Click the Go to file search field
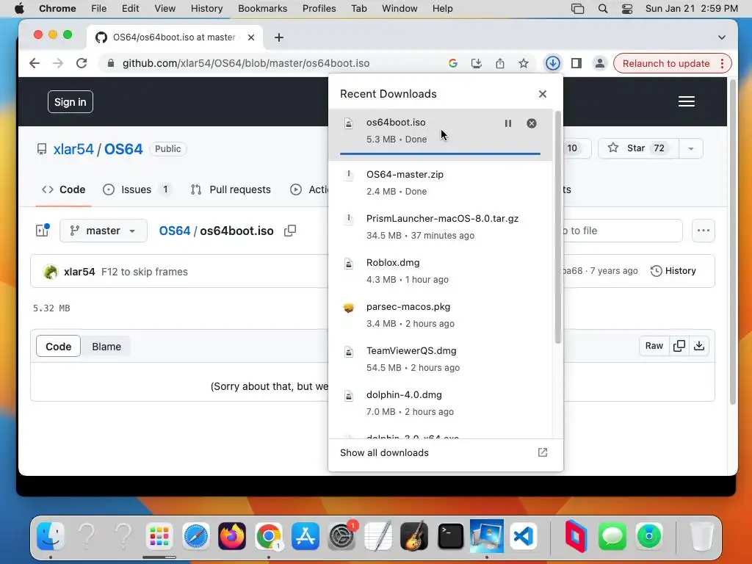 [x=623, y=231]
